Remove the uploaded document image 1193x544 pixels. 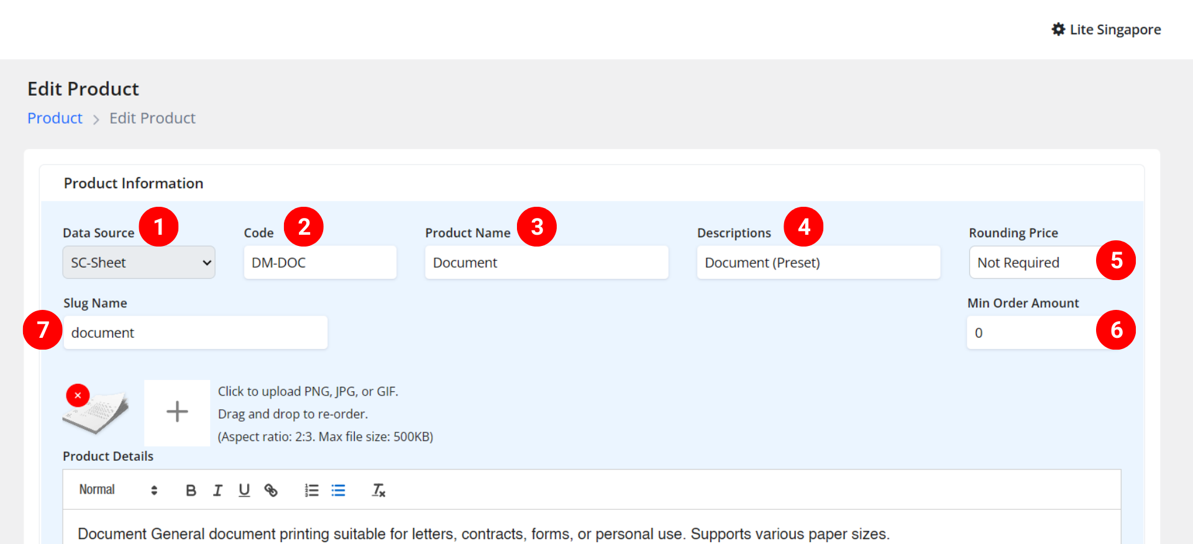point(78,396)
